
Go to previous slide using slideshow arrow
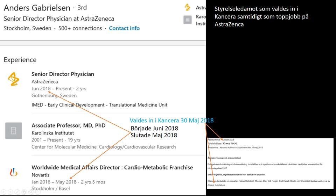pyautogui.click(x=3, y=192)
